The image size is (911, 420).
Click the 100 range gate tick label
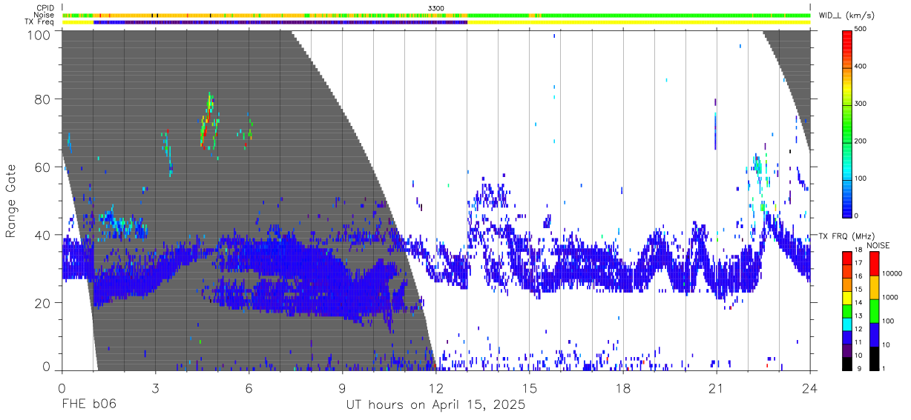click(39, 35)
